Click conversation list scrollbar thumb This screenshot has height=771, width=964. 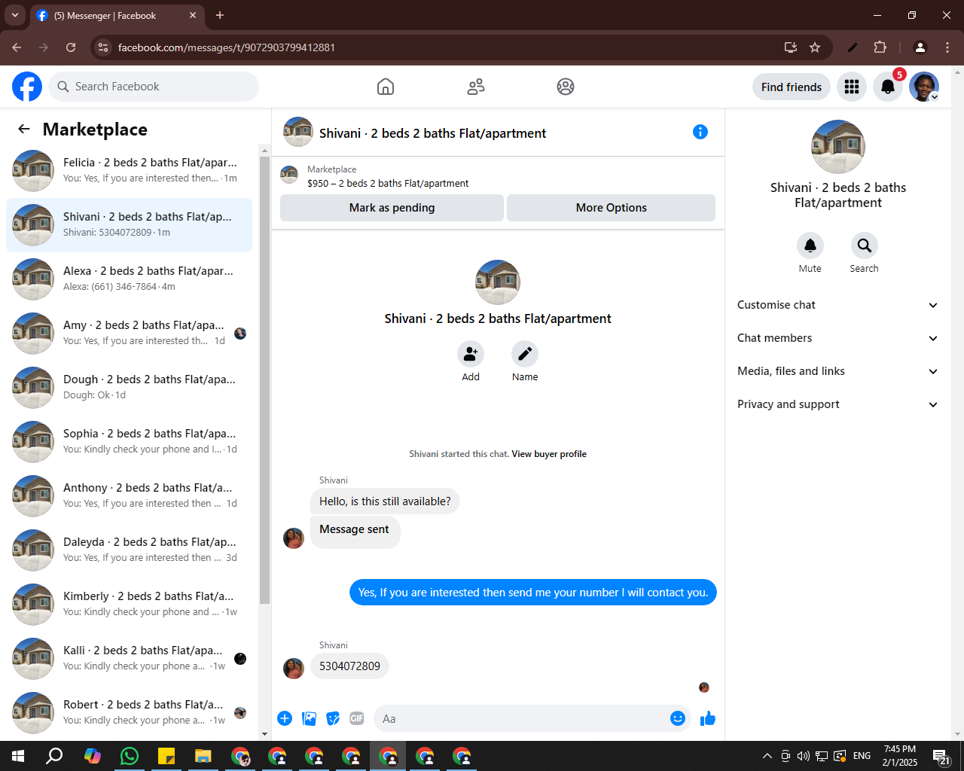[264, 380]
